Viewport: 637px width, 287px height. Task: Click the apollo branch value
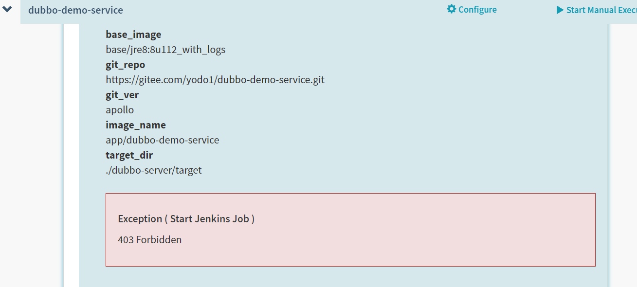120,110
